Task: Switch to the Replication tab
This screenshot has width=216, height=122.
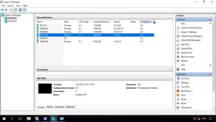Action: 71,107
